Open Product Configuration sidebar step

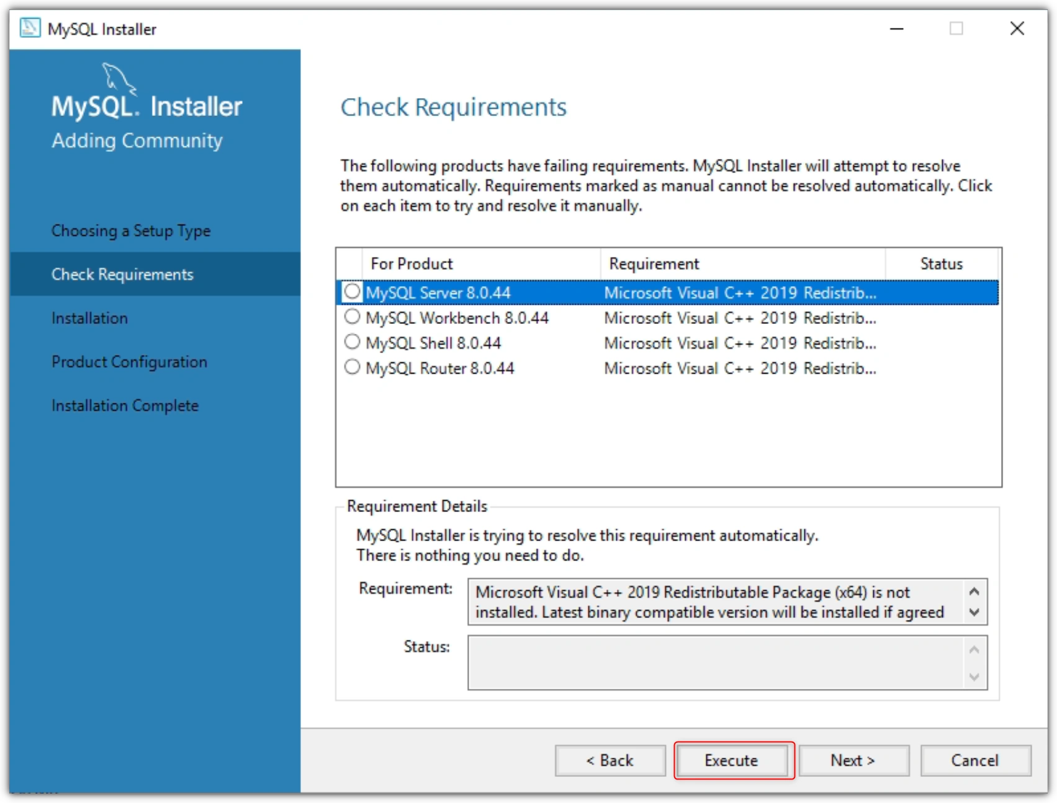[x=129, y=362]
